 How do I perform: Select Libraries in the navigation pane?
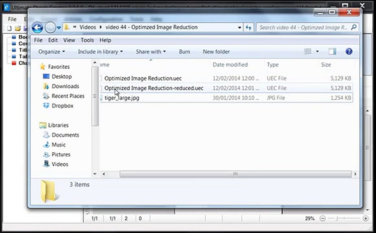[x=58, y=125]
